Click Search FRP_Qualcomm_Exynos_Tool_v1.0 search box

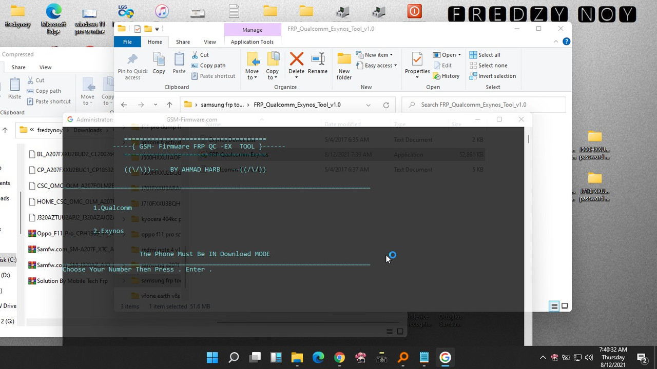pyautogui.click(x=484, y=105)
